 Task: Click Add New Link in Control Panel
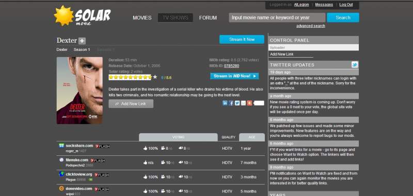click(x=281, y=55)
